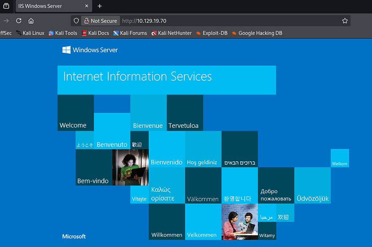This screenshot has height=247, width=372.
Task: Open the Kali NetHunter bookmark
Action: 172,33
